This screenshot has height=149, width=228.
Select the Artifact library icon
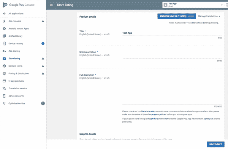(x=4, y=36)
